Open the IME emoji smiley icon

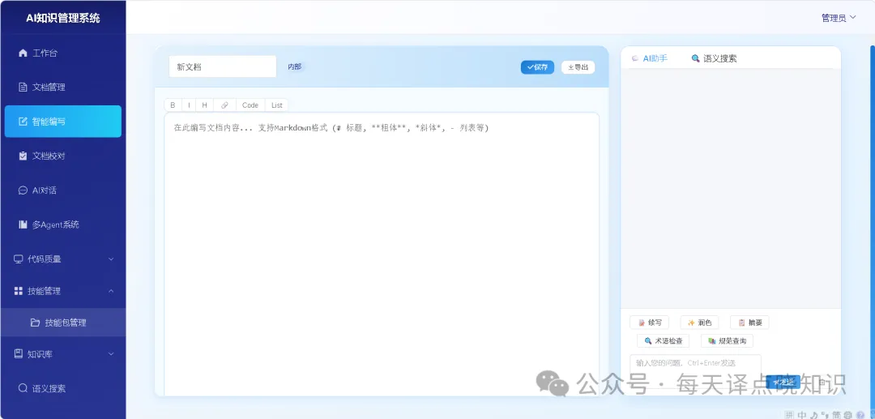(x=848, y=414)
